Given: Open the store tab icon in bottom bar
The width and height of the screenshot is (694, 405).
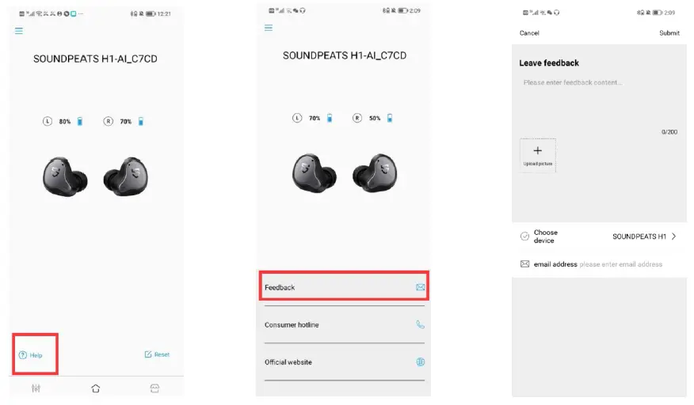Looking at the screenshot, I should pos(154,388).
